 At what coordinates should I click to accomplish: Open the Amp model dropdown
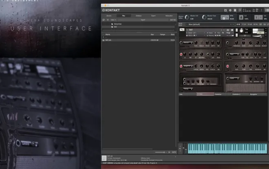pos(188,89)
